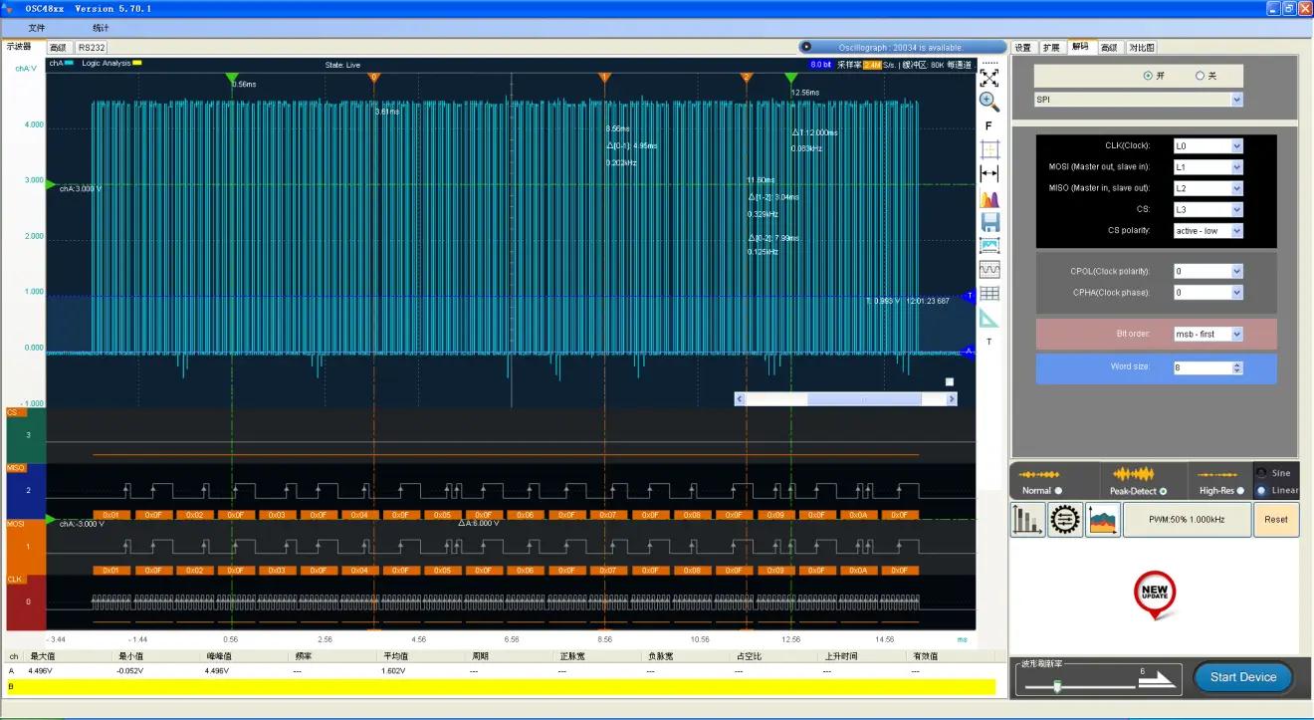The height and width of the screenshot is (720, 1314).
Task: Click the NEW UPDATE badge
Action: pos(1155,595)
